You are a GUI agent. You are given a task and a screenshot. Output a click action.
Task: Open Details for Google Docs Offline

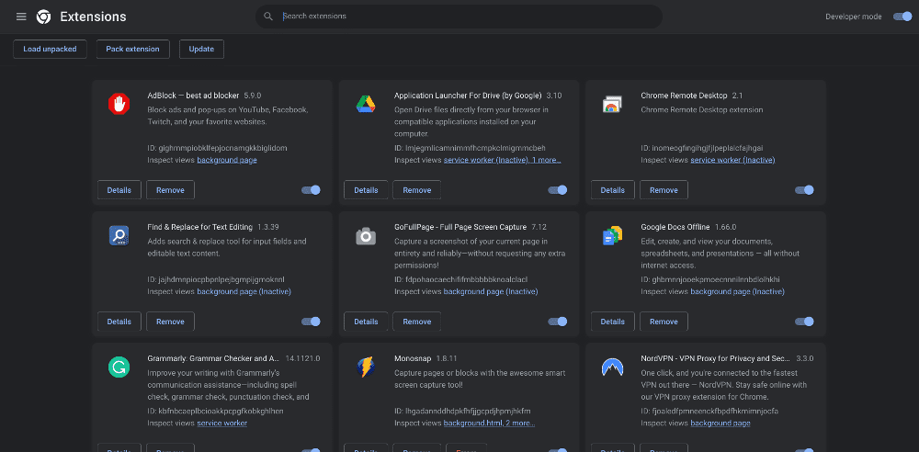[612, 322]
